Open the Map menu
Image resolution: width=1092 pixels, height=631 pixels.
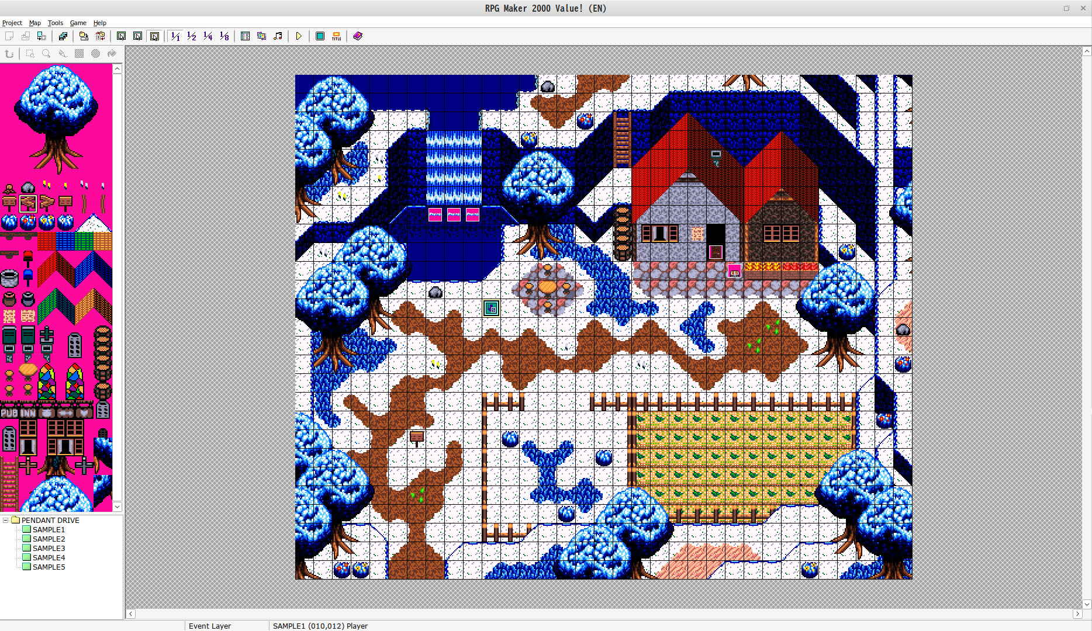pos(35,23)
